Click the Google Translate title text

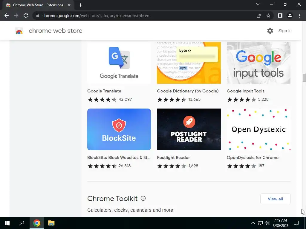point(104,91)
